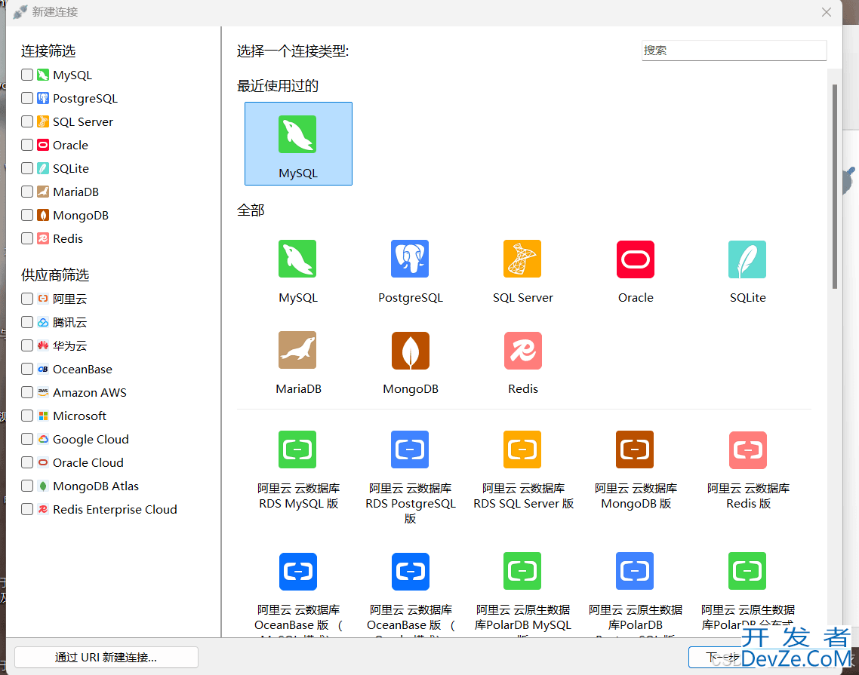
Task: Select the second 阿里云 OceanBase 版 icon
Action: [x=411, y=572]
